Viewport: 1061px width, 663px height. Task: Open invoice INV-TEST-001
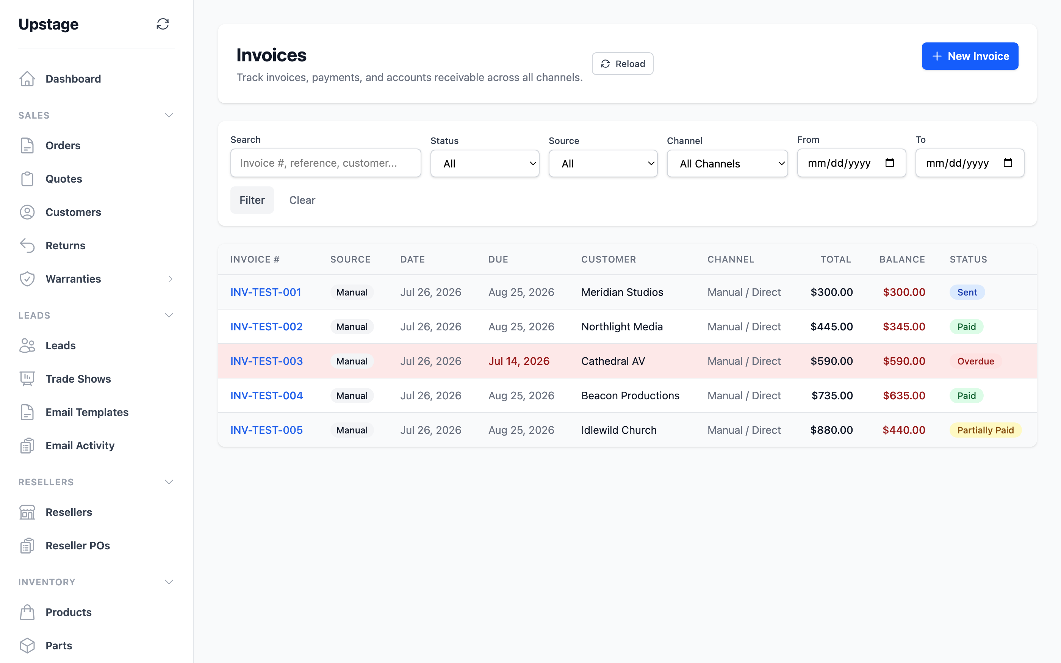click(266, 292)
